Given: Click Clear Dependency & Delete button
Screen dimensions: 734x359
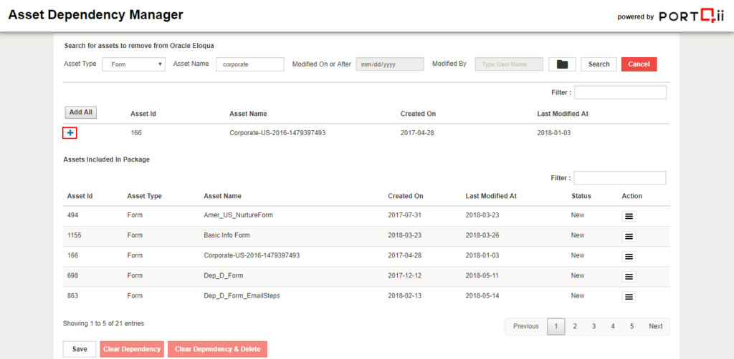Looking at the screenshot, I should click(x=217, y=349).
